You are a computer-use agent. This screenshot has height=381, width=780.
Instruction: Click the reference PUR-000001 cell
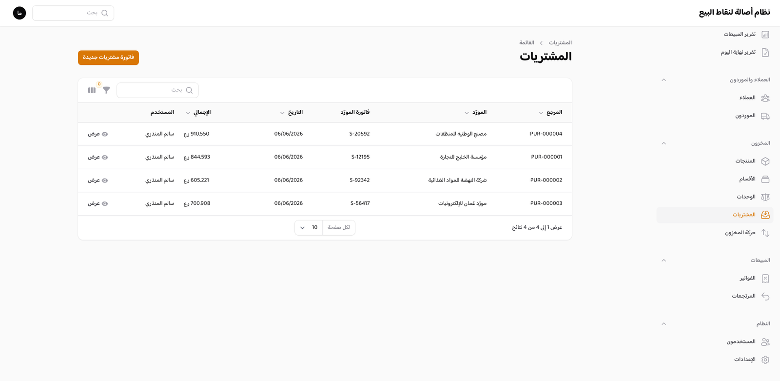(546, 158)
